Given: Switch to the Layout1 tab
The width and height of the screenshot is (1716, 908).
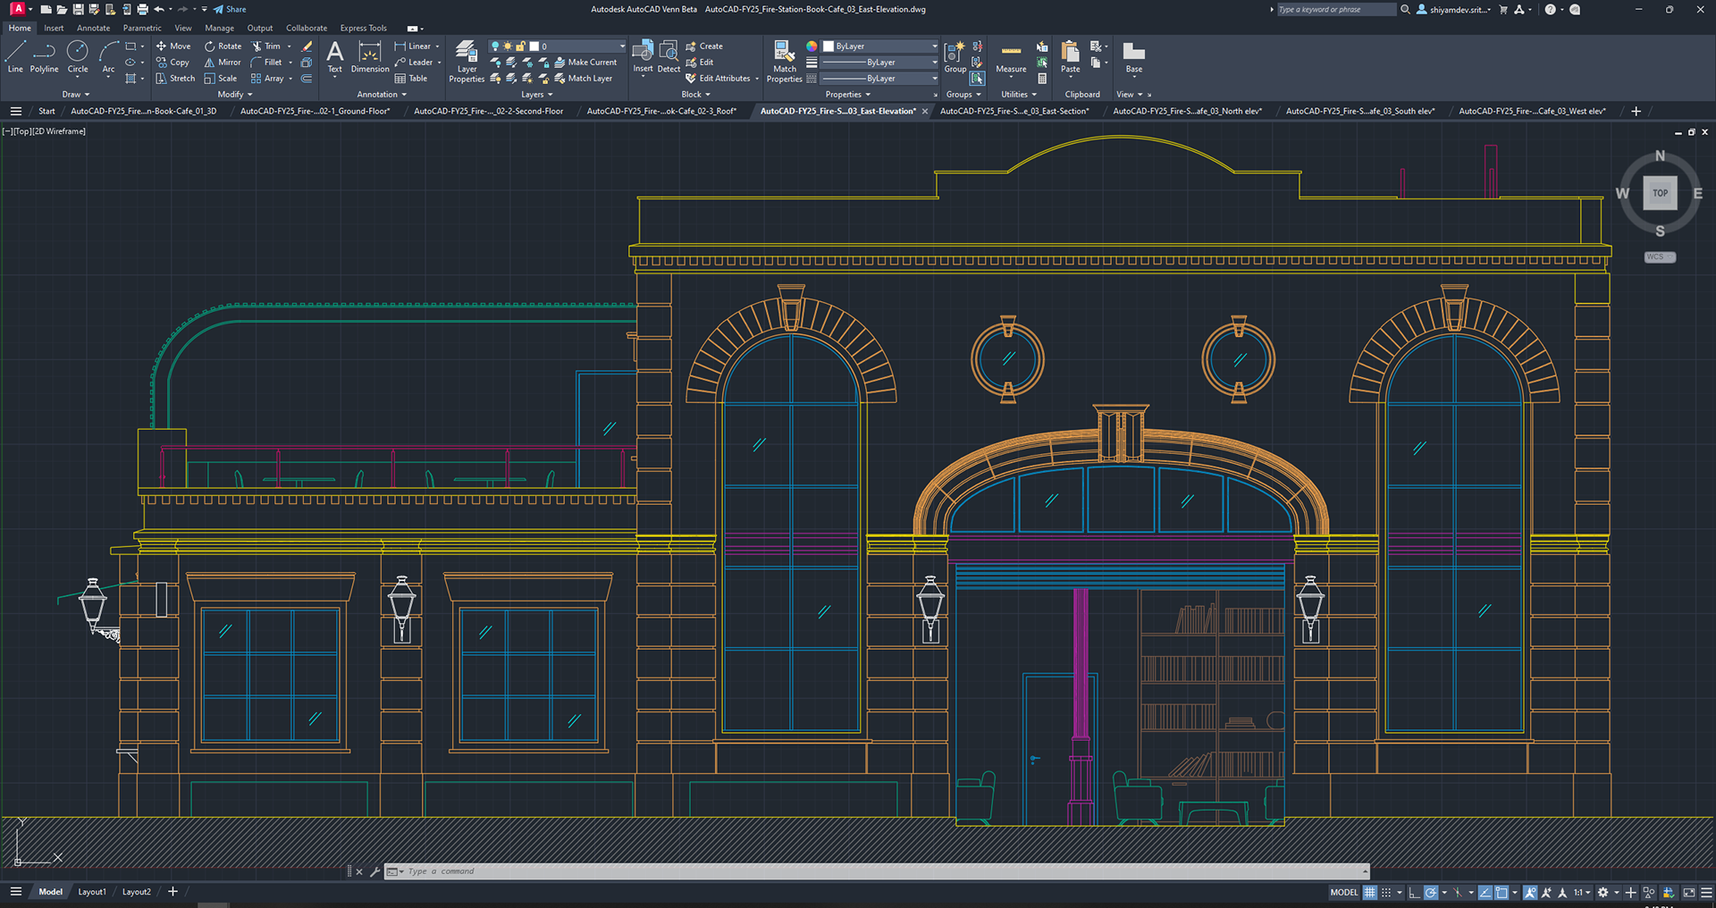Looking at the screenshot, I should 92,892.
